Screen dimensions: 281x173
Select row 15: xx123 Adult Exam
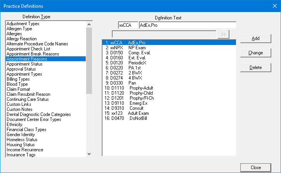169,113
